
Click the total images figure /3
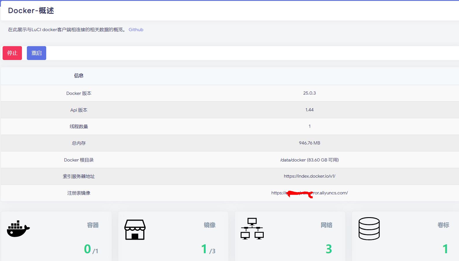point(212,251)
